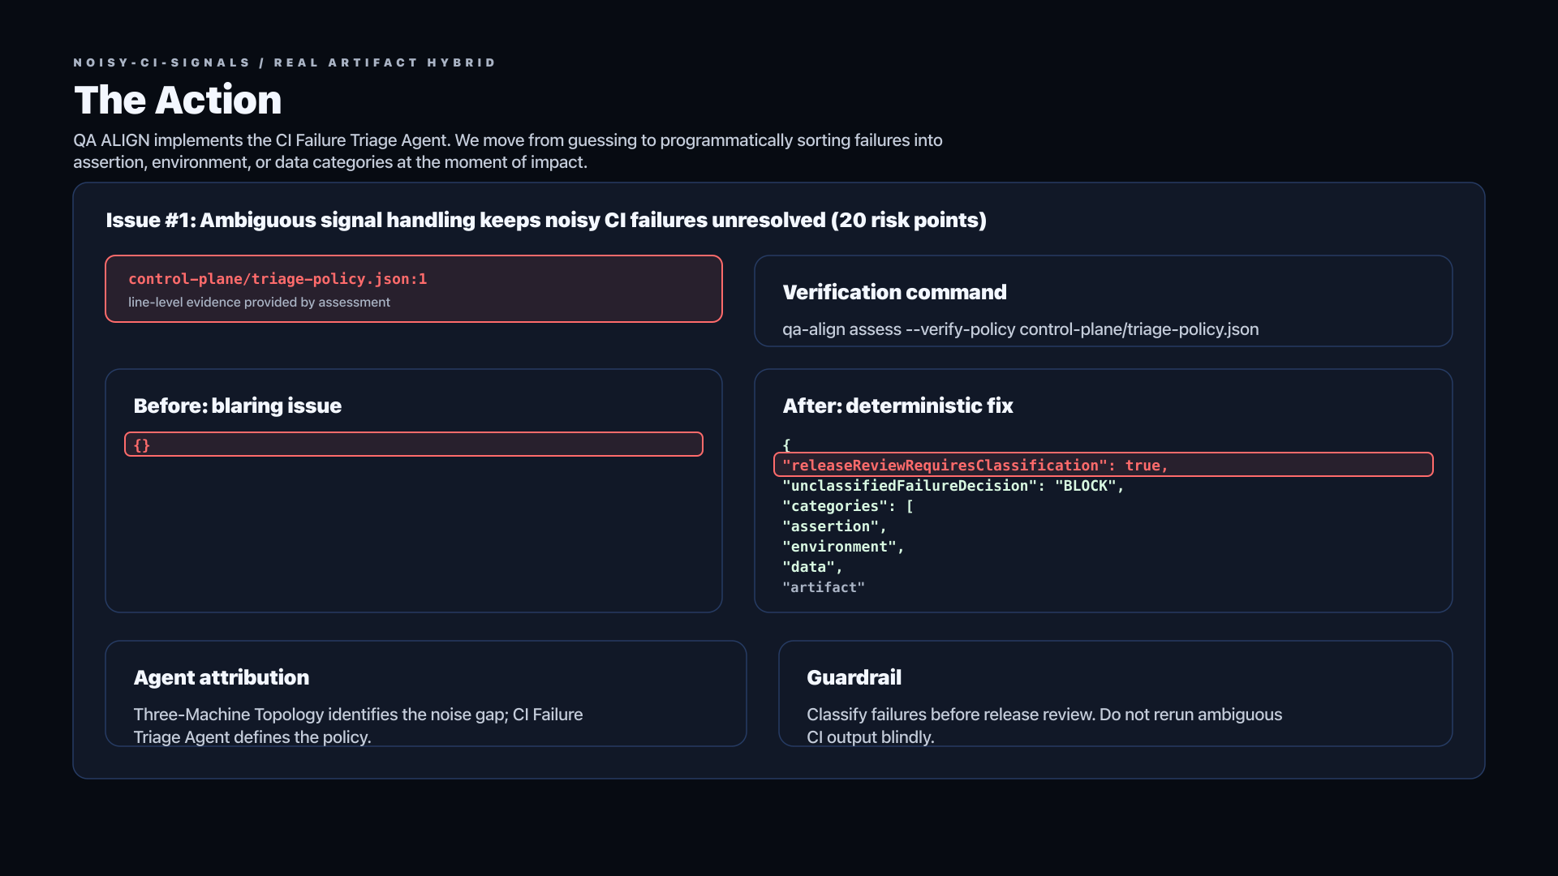Click the After: deterministic fix heading
This screenshot has width=1558, height=876.
pyautogui.click(x=897, y=406)
